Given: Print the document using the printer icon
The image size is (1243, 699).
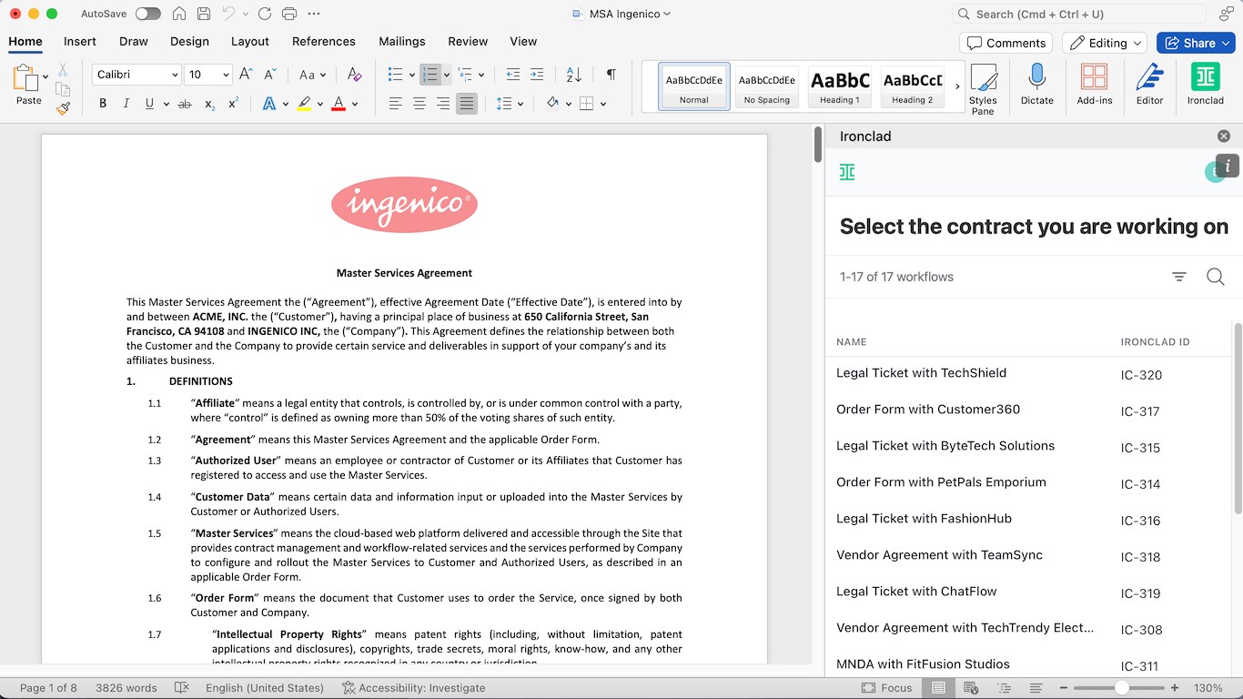Looking at the screenshot, I should [x=289, y=14].
